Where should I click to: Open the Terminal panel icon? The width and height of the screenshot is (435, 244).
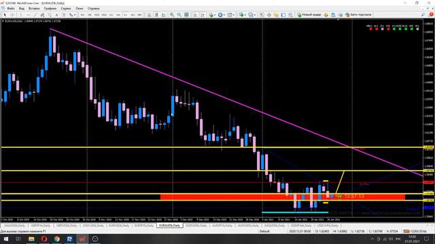(x=283, y=15)
